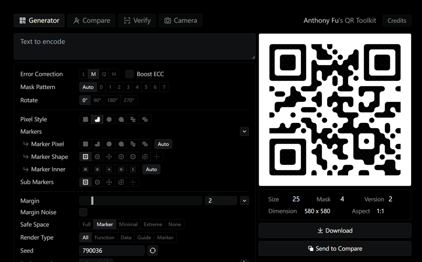Click the Seed number field
Screen dimensions: 422x262
112,251
